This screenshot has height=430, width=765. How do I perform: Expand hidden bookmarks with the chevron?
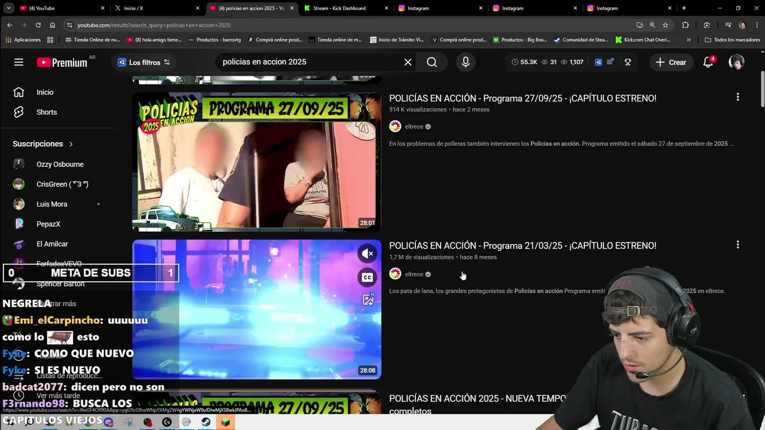688,40
